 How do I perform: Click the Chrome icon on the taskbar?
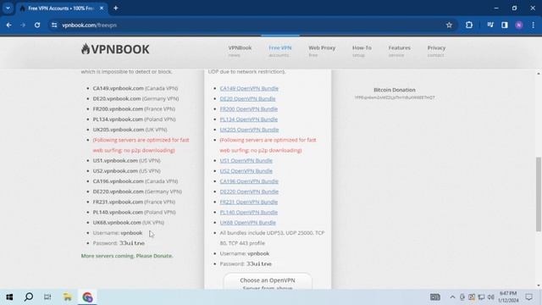pyautogui.click(x=87, y=297)
